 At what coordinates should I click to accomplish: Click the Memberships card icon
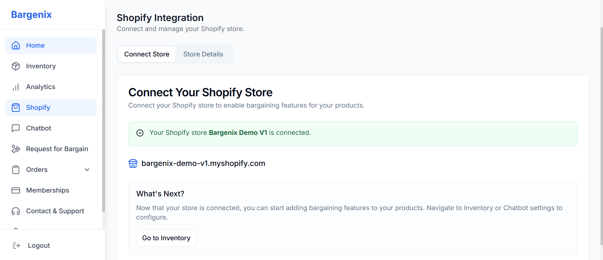click(16, 190)
